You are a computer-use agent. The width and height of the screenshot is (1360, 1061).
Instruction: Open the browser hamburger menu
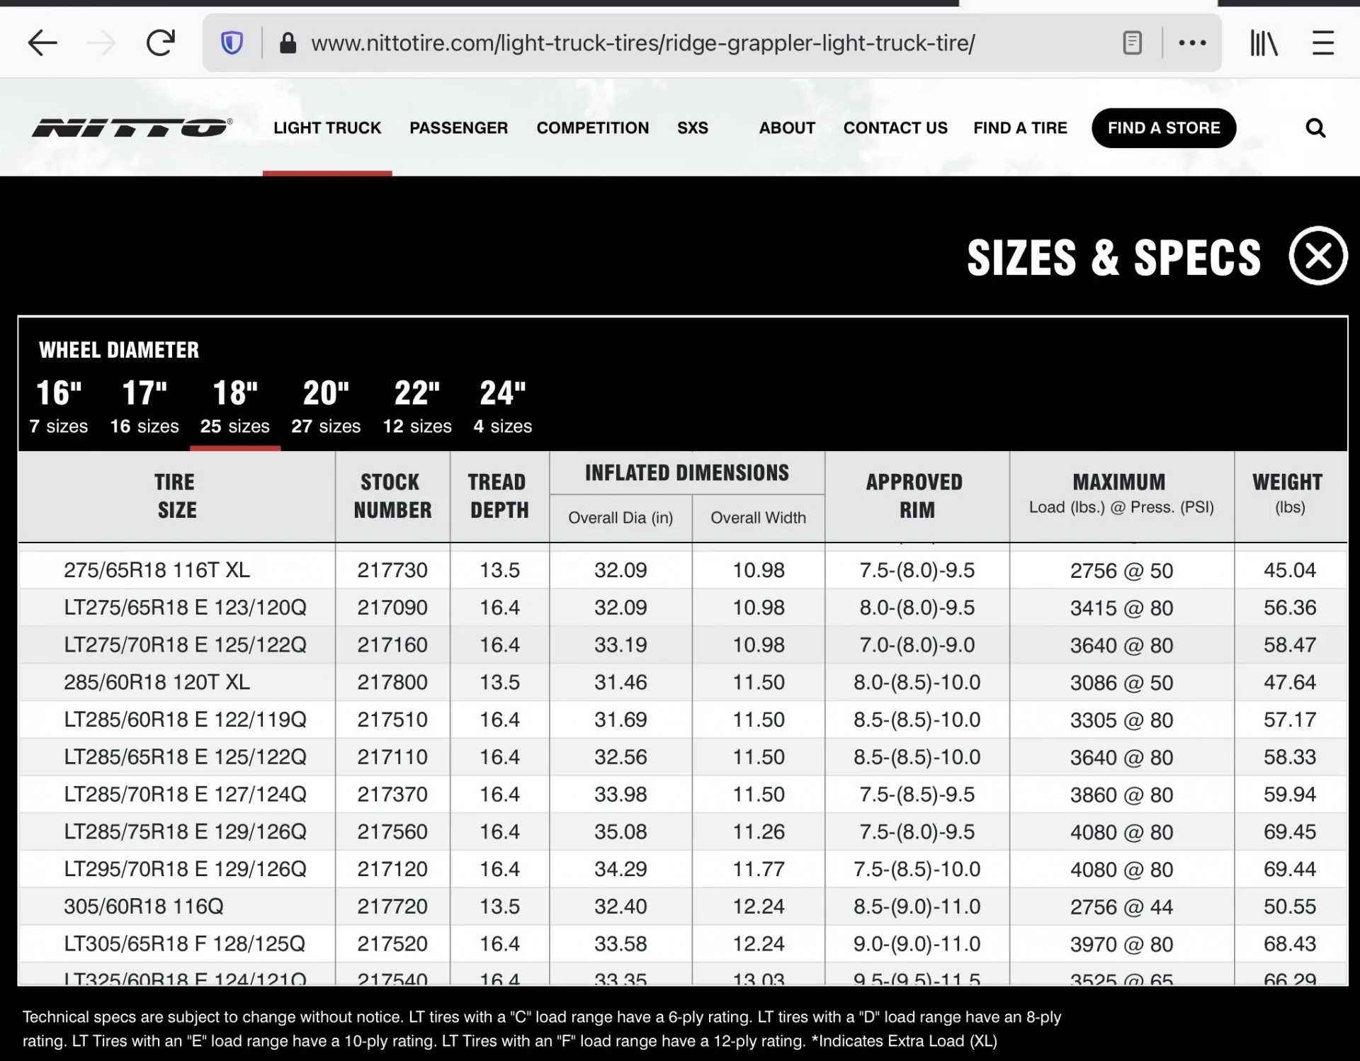[1322, 43]
